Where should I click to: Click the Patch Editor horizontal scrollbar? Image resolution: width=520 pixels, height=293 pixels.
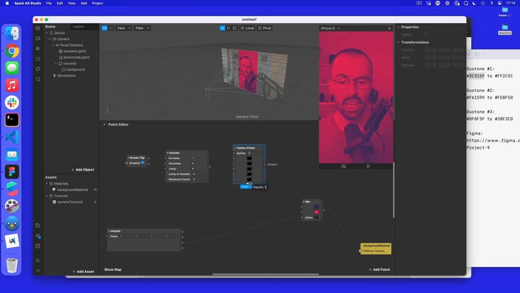click(x=266, y=274)
